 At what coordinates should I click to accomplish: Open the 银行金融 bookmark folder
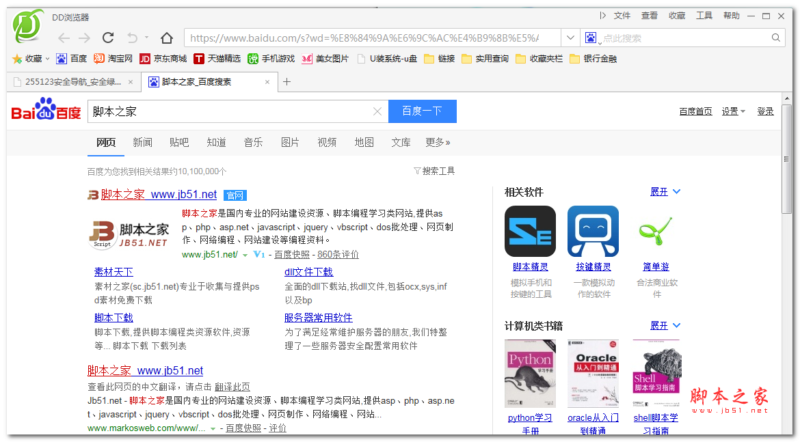594,59
